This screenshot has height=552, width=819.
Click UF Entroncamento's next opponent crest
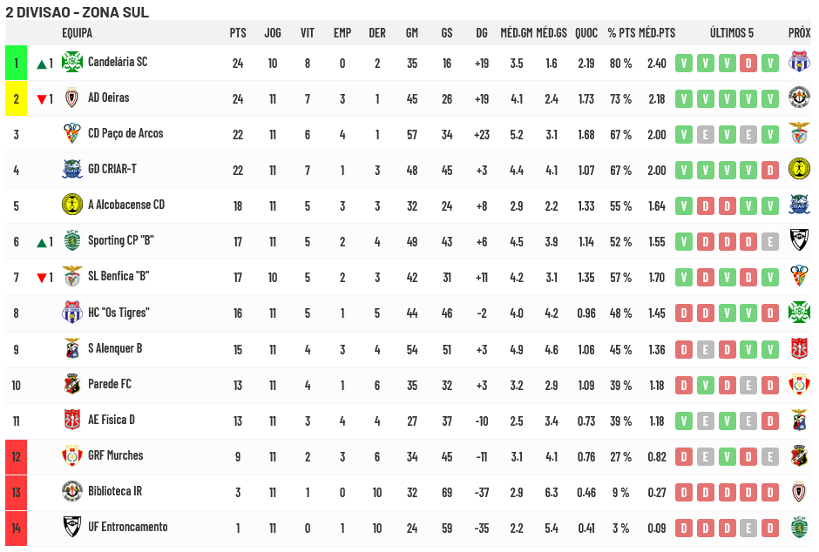[x=798, y=527]
